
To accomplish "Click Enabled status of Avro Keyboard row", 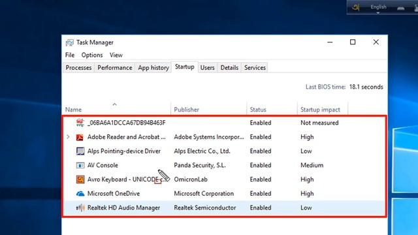I will pyautogui.click(x=261, y=180).
